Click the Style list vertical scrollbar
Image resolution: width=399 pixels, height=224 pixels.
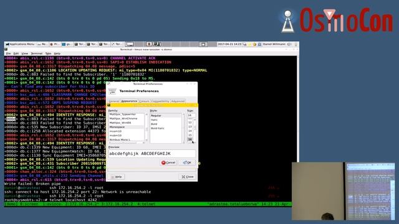tap(184, 128)
